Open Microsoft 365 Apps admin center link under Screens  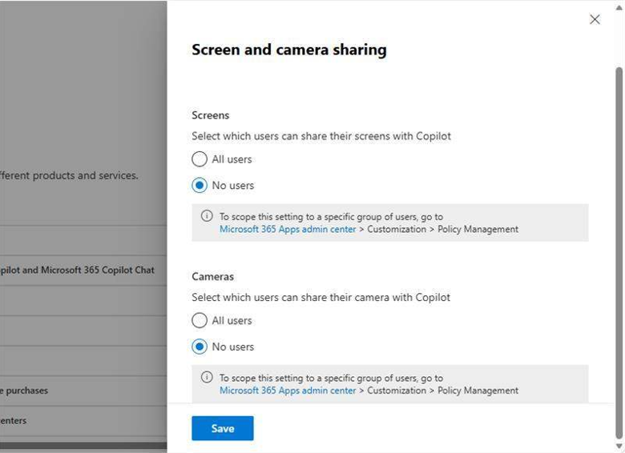point(288,229)
